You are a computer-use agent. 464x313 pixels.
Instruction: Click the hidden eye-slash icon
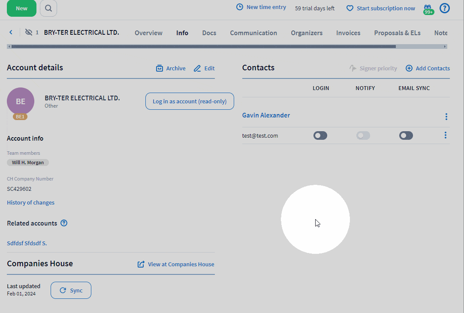[29, 33]
